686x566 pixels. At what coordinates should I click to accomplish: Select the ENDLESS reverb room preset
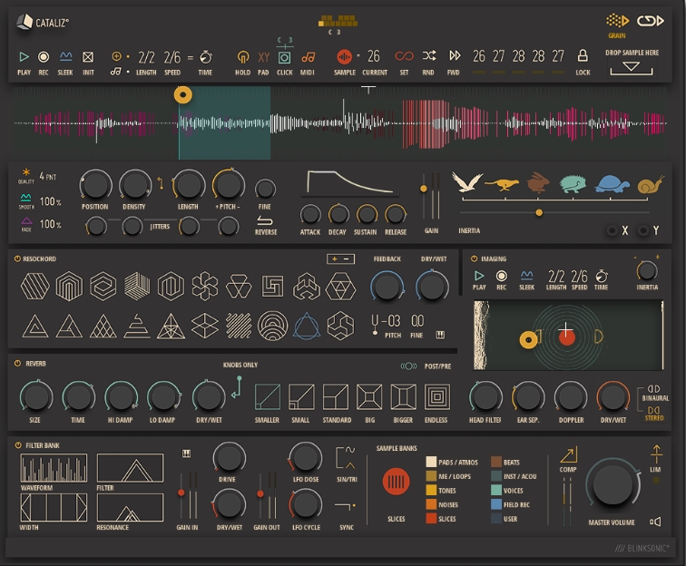click(x=437, y=397)
